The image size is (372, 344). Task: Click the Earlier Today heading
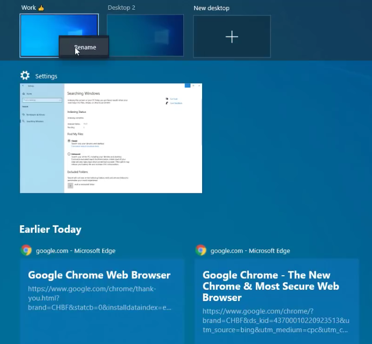click(x=51, y=229)
